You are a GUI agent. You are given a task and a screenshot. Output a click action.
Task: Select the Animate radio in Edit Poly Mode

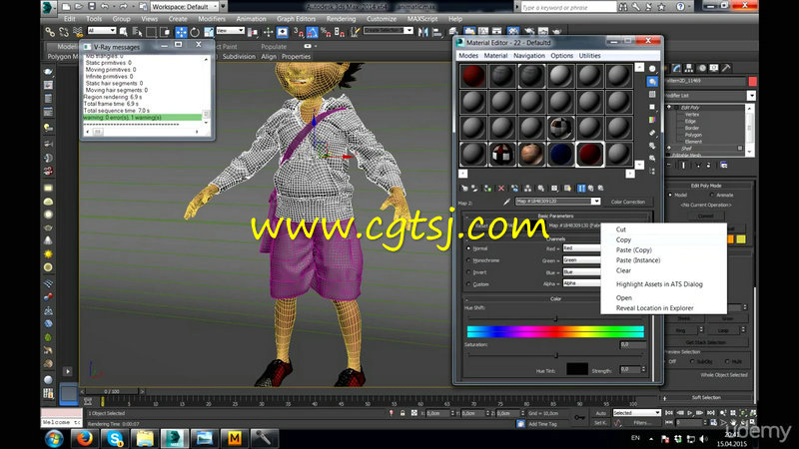pyautogui.click(x=712, y=195)
